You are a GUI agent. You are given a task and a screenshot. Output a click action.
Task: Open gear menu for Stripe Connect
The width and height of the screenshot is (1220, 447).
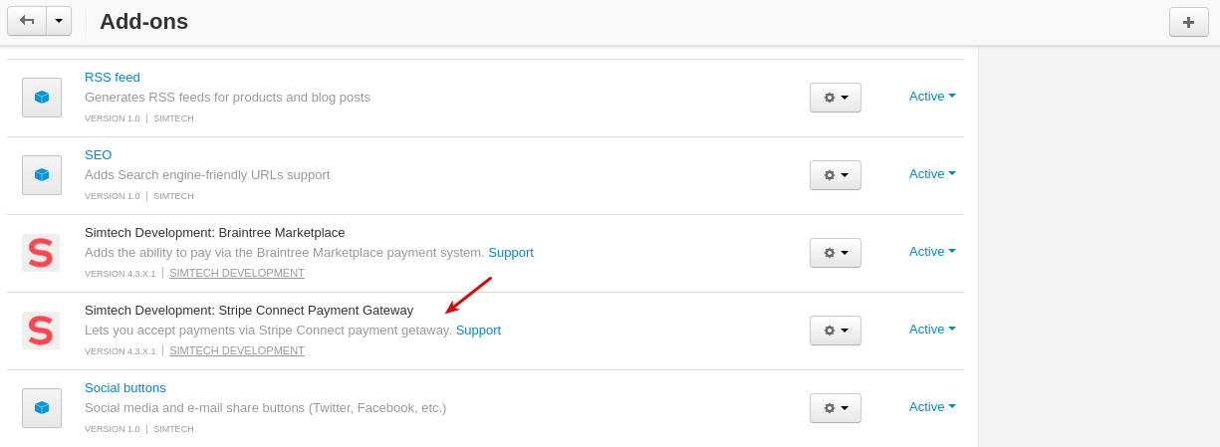click(836, 331)
